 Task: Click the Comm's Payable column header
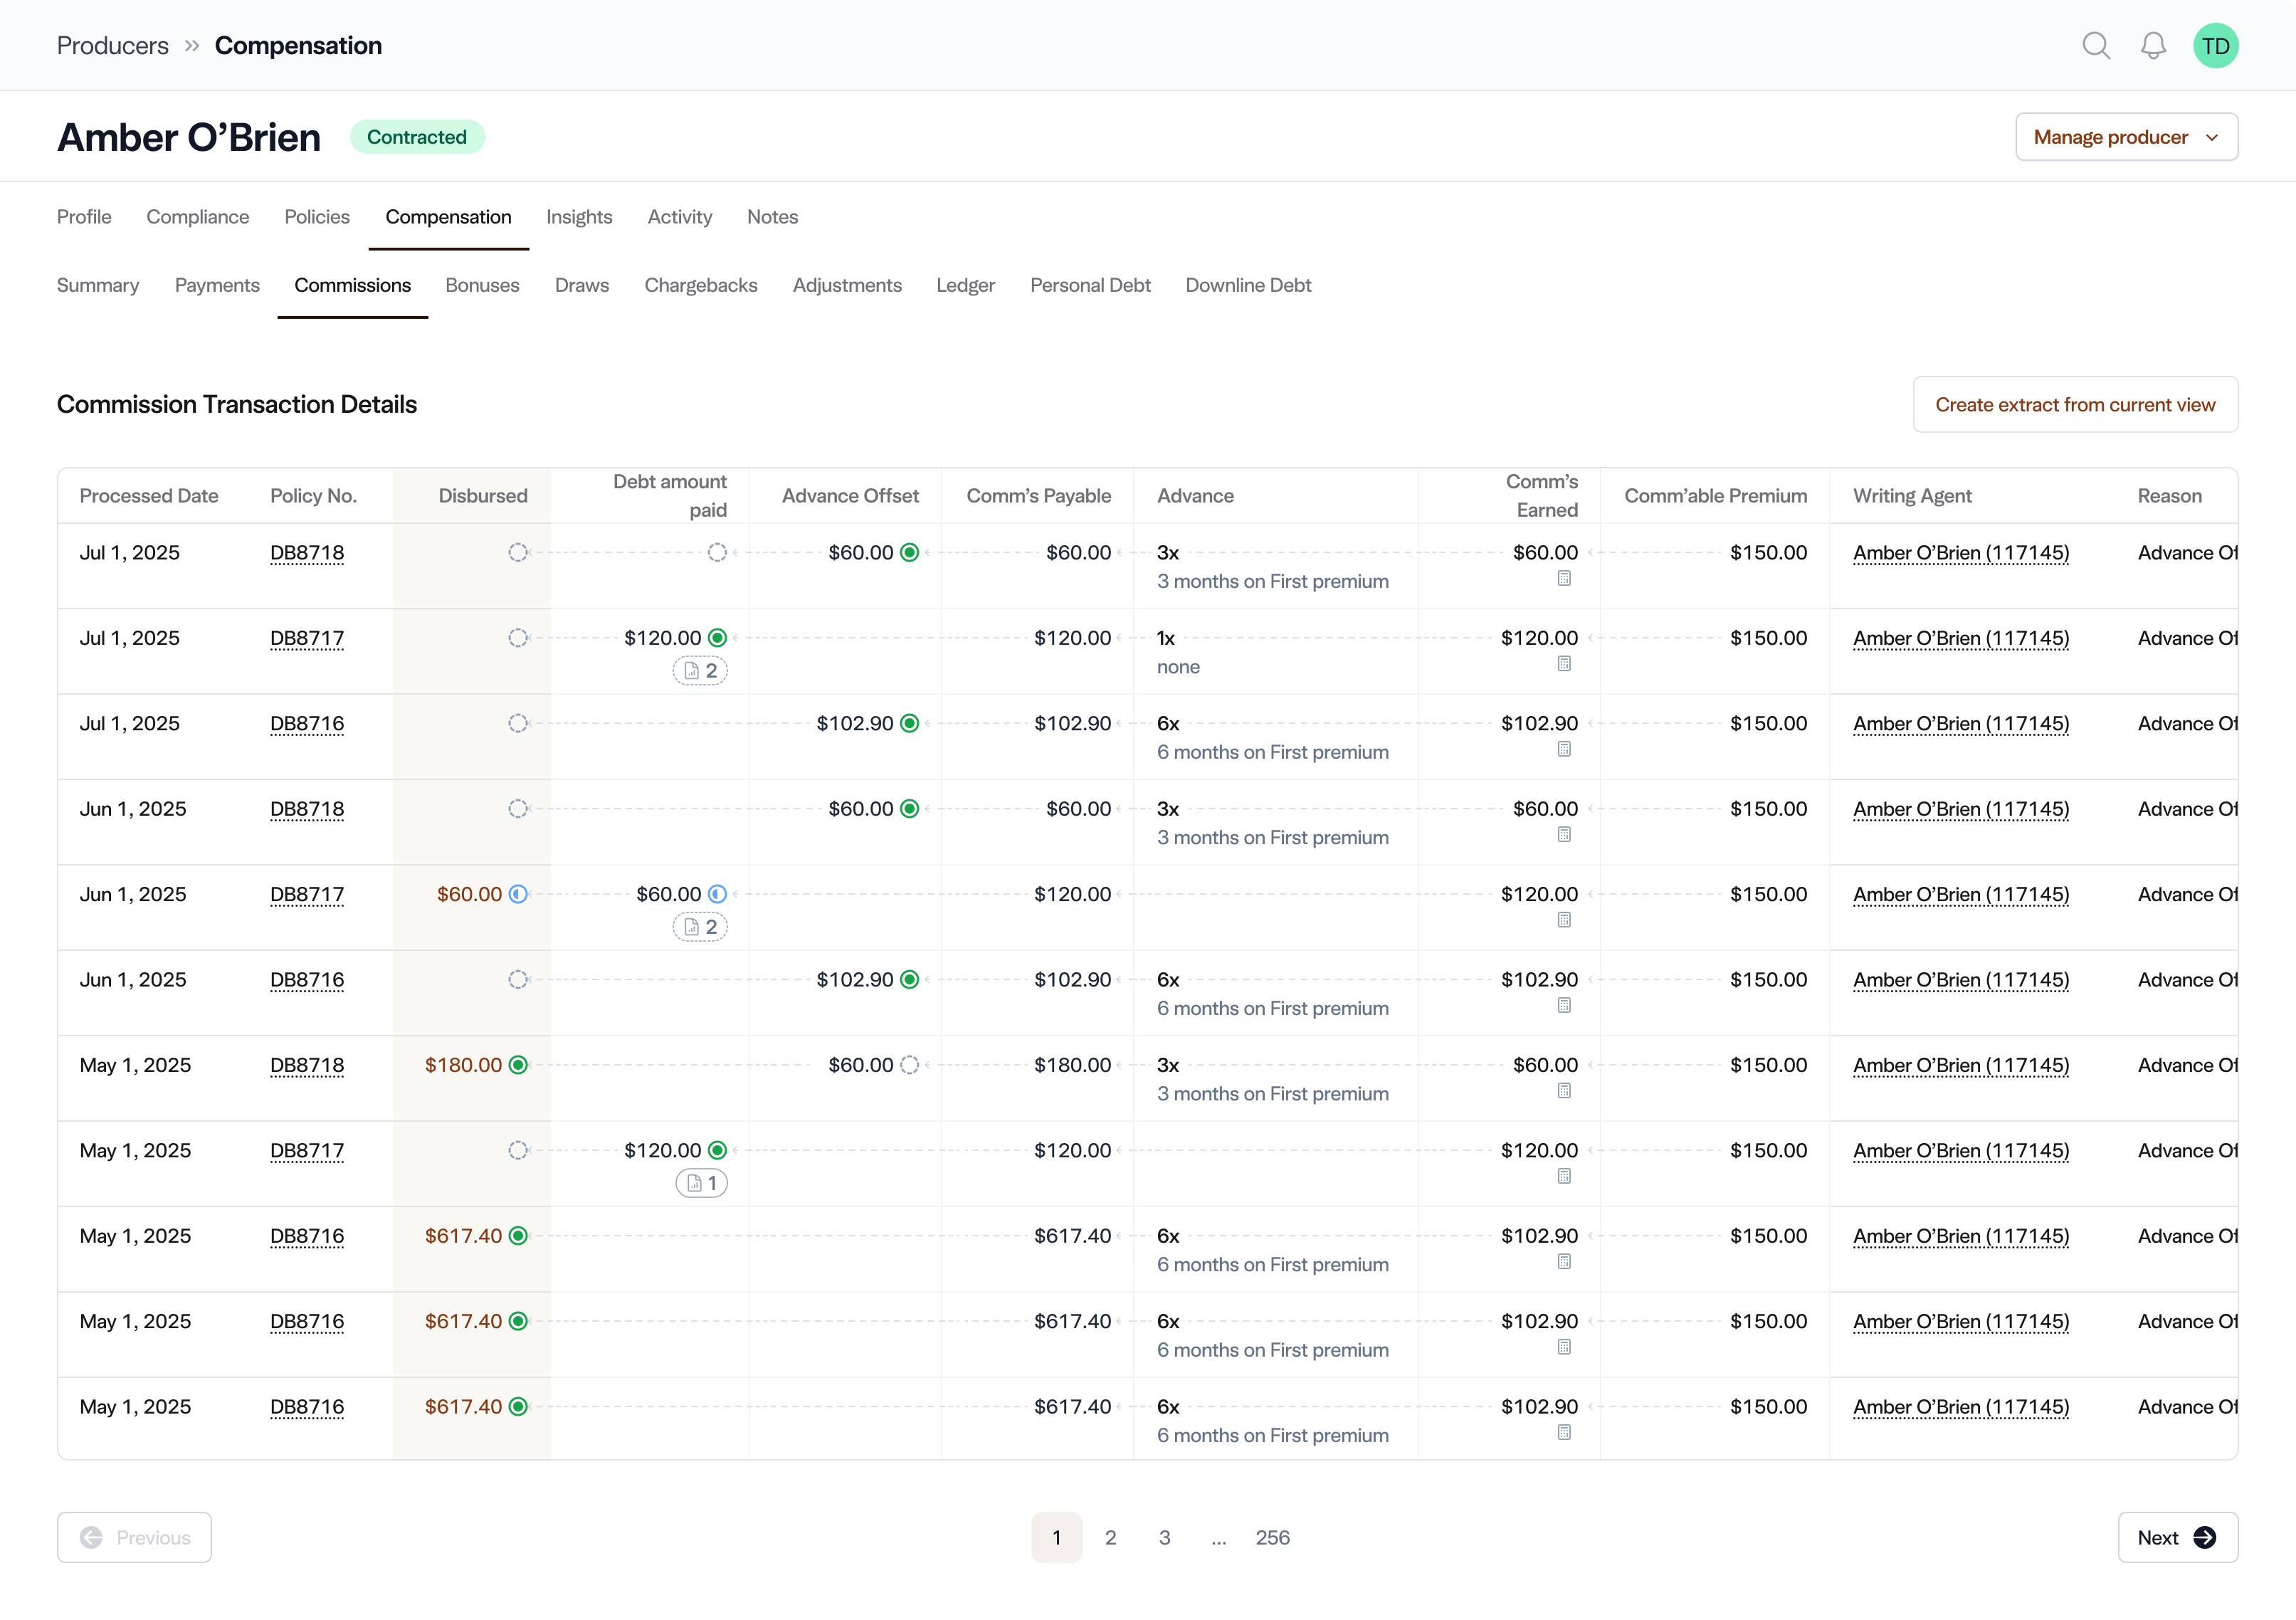(x=1038, y=496)
